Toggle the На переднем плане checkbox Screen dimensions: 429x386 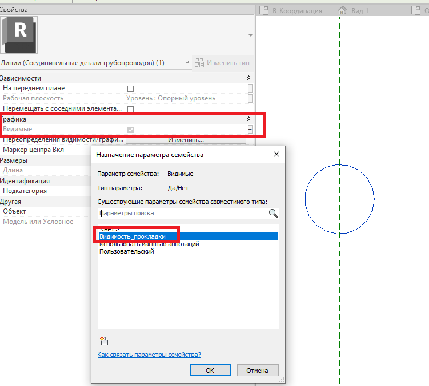click(130, 89)
